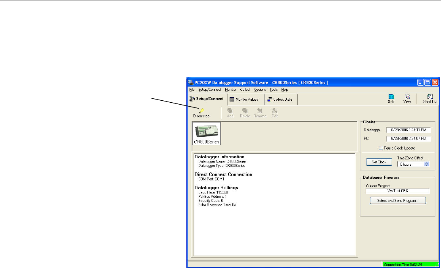Click the Baud Rate: 115200 line

[213, 193]
